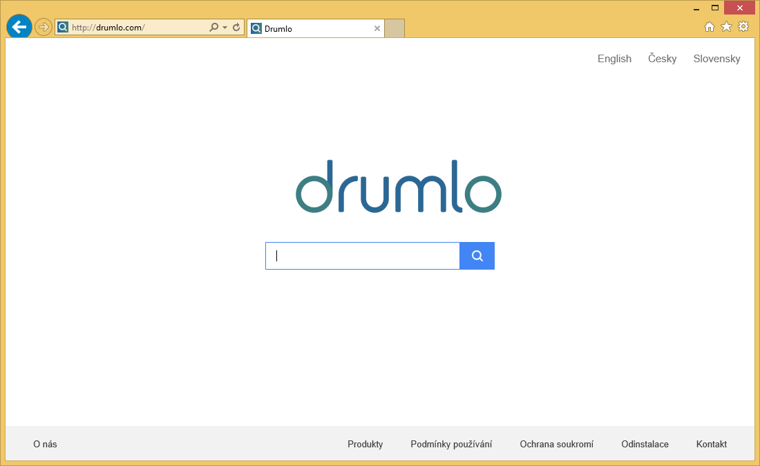Open the Ochrana soukromí page
Viewport: 760px width, 466px height.
pyautogui.click(x=556, y=444)
